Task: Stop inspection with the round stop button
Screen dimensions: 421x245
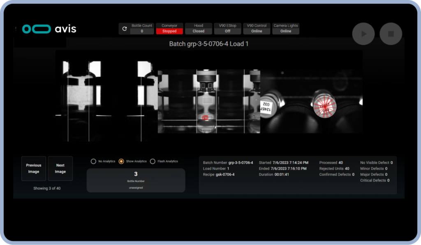Action: click(x=391, y=34)
